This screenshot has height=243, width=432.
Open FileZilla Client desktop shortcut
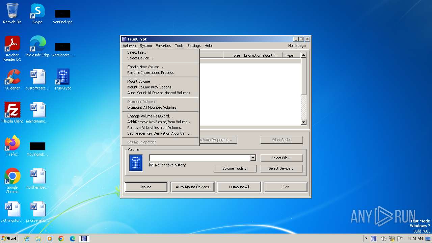(x=12, y=113)
